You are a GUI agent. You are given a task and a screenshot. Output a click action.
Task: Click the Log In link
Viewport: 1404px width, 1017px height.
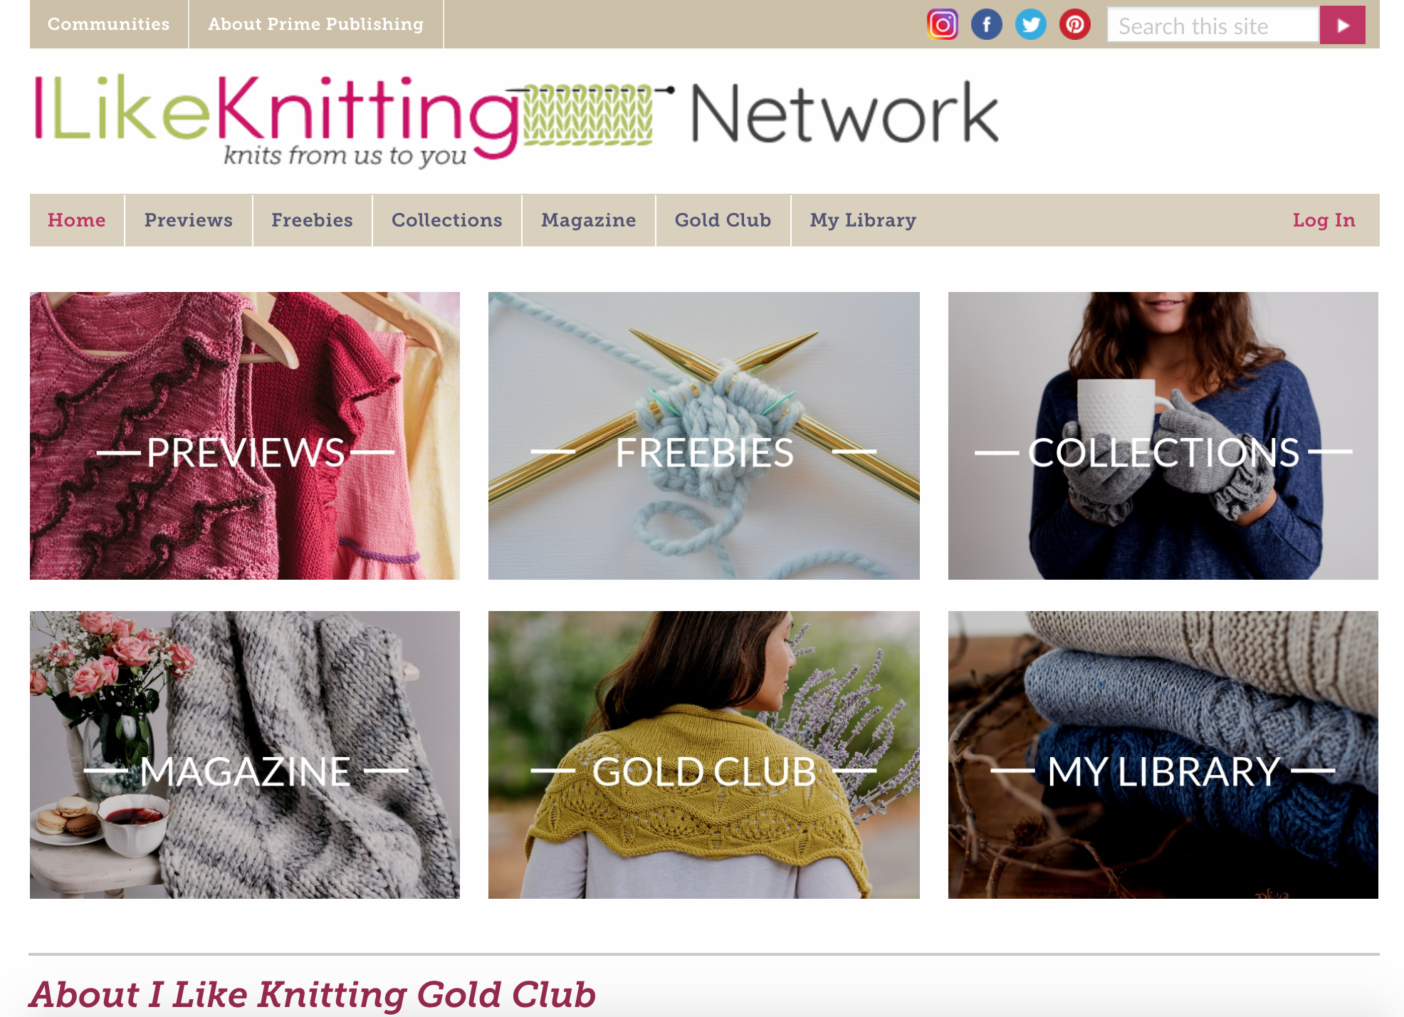point(1324,220)
